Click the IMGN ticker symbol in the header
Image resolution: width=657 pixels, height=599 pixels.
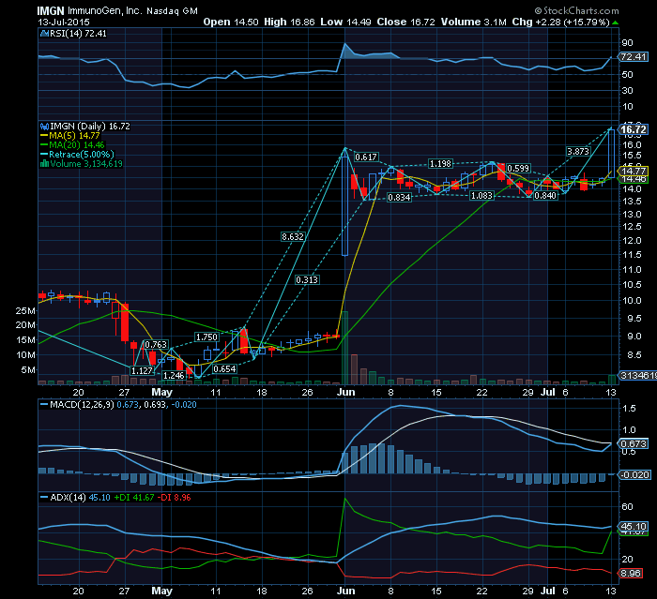pos(51,11)
